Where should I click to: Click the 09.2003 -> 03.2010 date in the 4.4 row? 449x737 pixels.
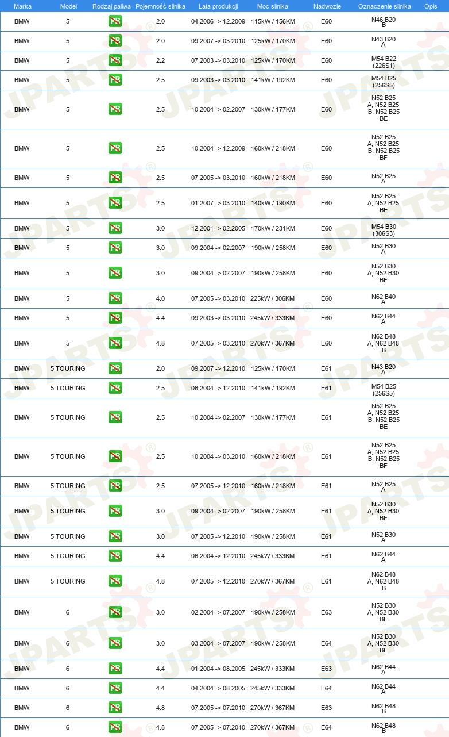[x=218, y=318]
